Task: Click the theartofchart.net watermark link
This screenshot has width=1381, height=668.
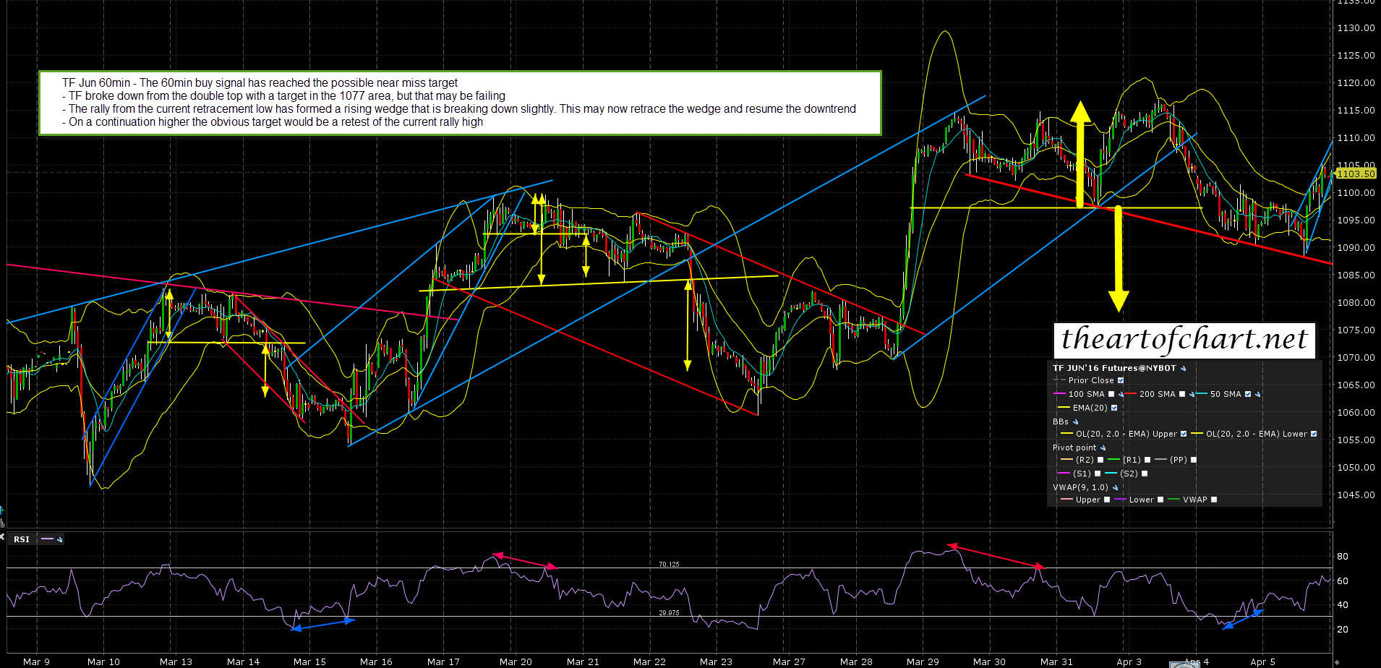Action: [x=1184, y=339]
